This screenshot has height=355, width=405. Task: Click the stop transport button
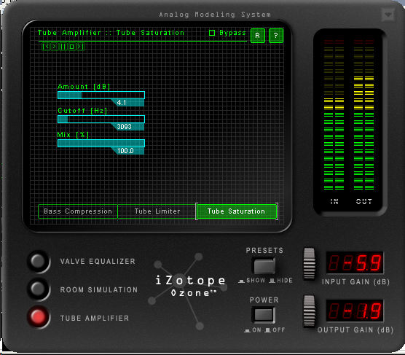71,47
